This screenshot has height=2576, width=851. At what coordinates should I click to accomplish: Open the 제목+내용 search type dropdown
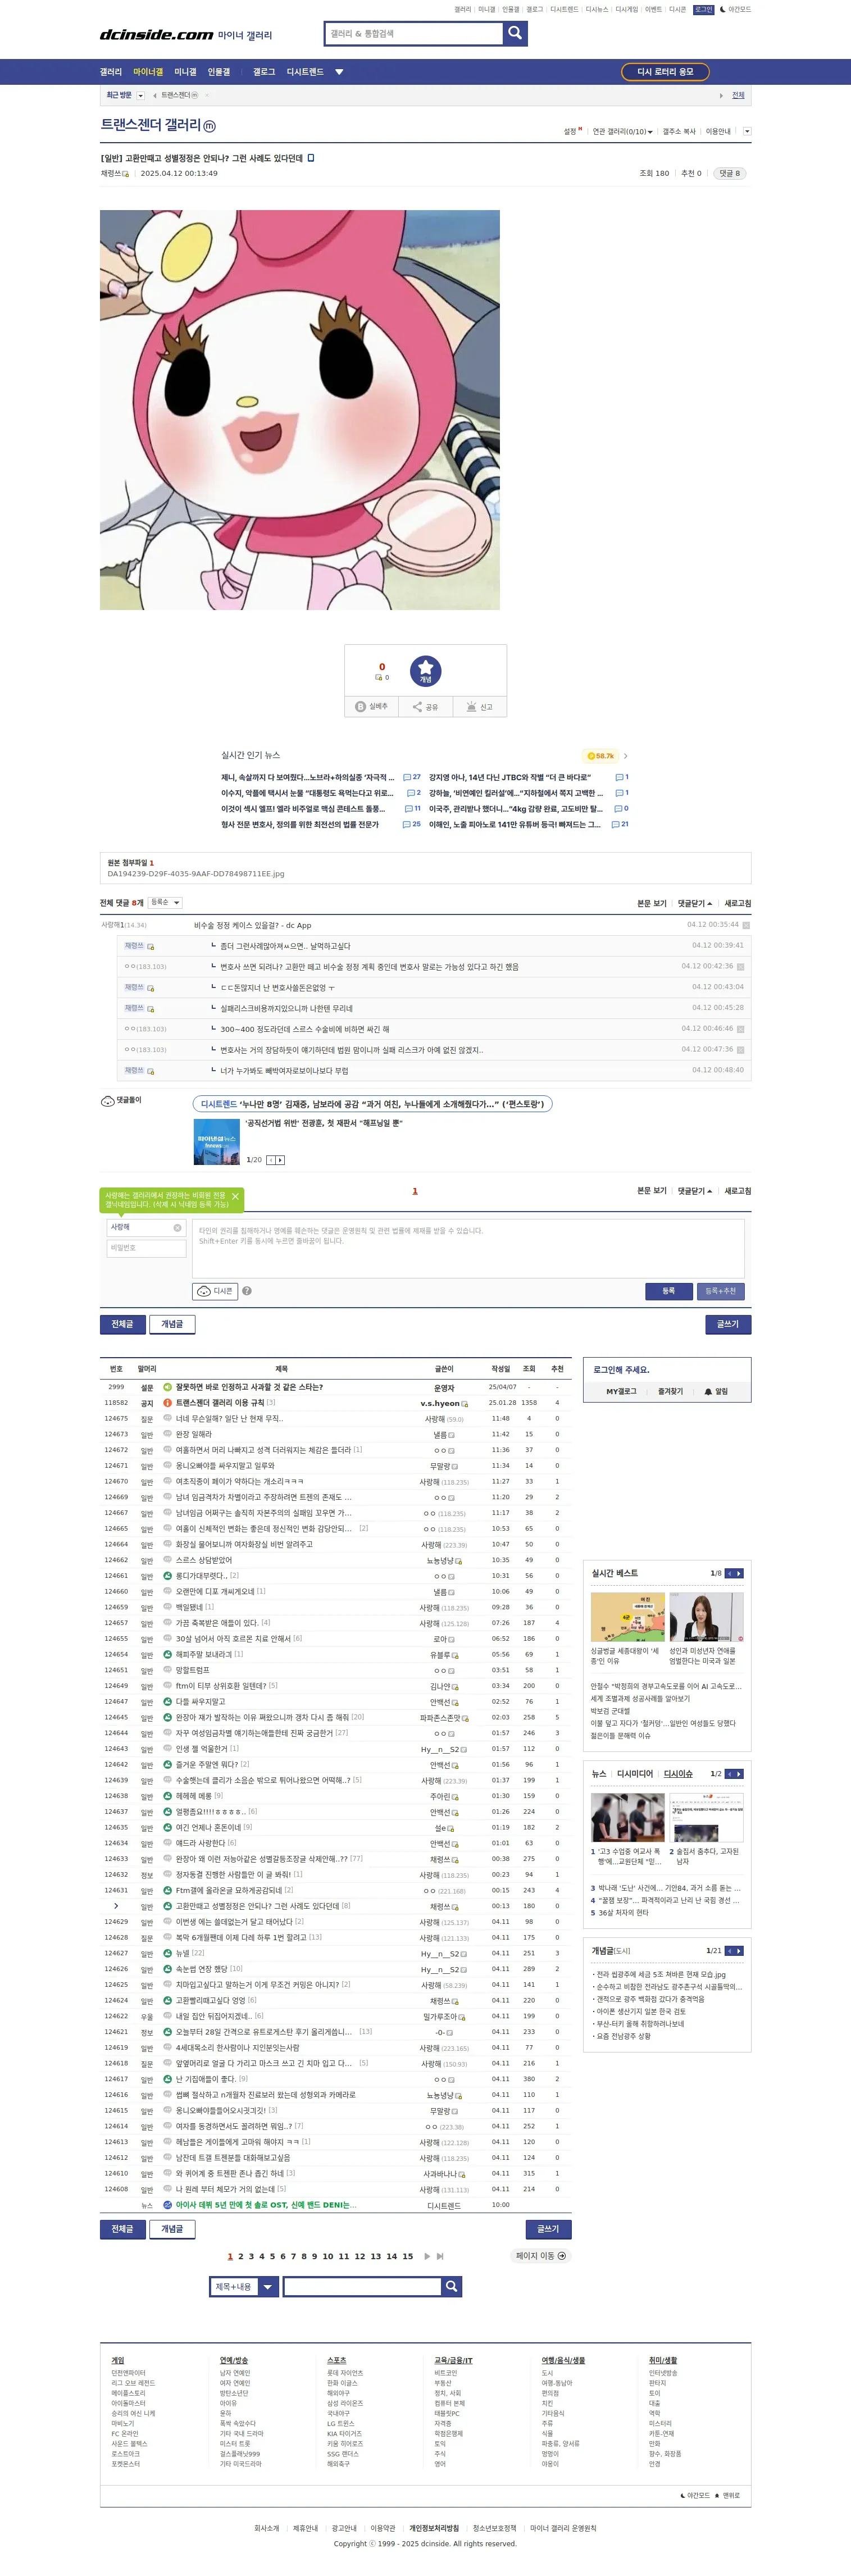(244, 2286)
